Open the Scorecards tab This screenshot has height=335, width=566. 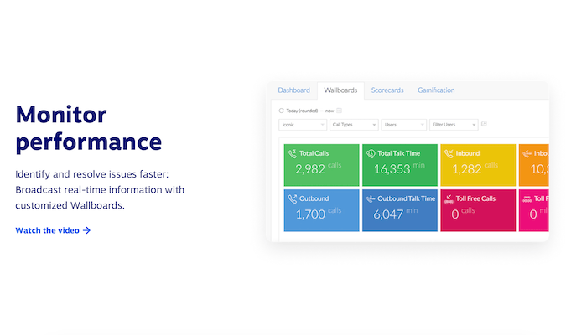pyautogui.click(x=388, y=90)
